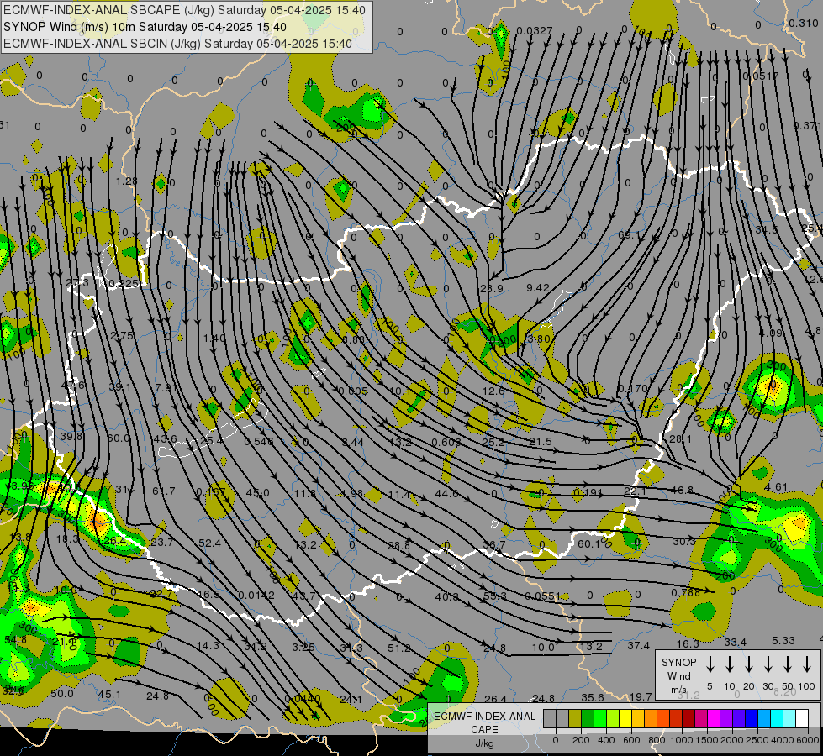Click the map value 44.6
Screen dimensions: 823x756
tap(446, 493)
